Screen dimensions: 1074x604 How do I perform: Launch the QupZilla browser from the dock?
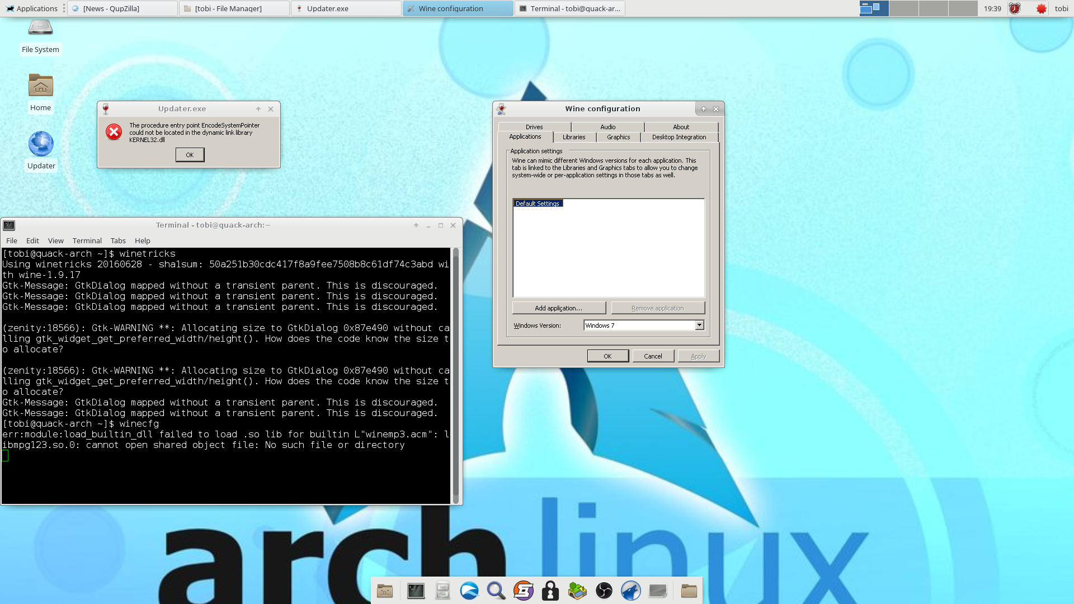click(x=469, y=591)
